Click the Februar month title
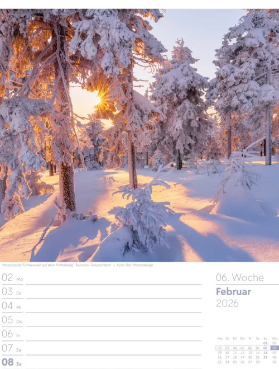Screen dimensions: 279x369 click(233, 292)
